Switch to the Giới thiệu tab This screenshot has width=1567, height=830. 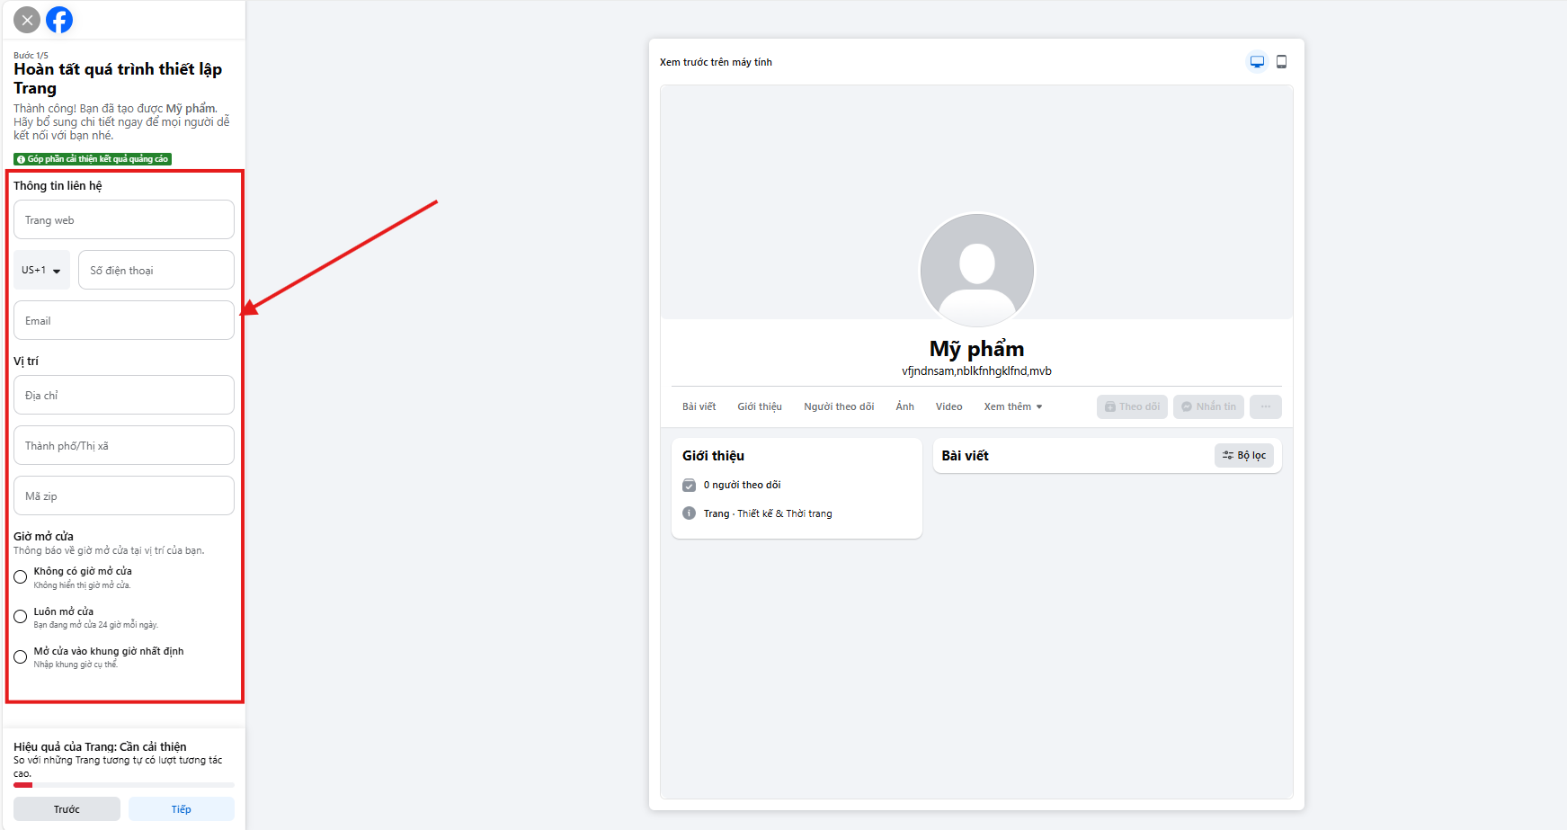pos(759,406)
